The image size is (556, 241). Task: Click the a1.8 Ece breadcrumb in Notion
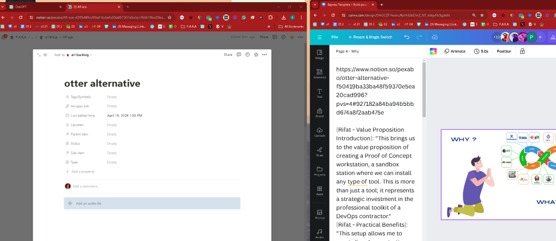(49, 37)
